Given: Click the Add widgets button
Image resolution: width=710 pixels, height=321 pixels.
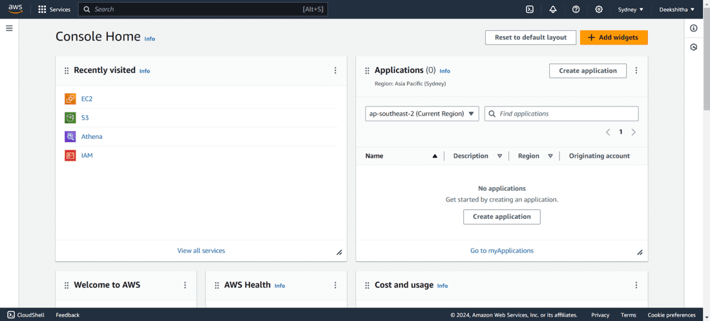Looking at the screenshot, I should [x=613, y=37].
